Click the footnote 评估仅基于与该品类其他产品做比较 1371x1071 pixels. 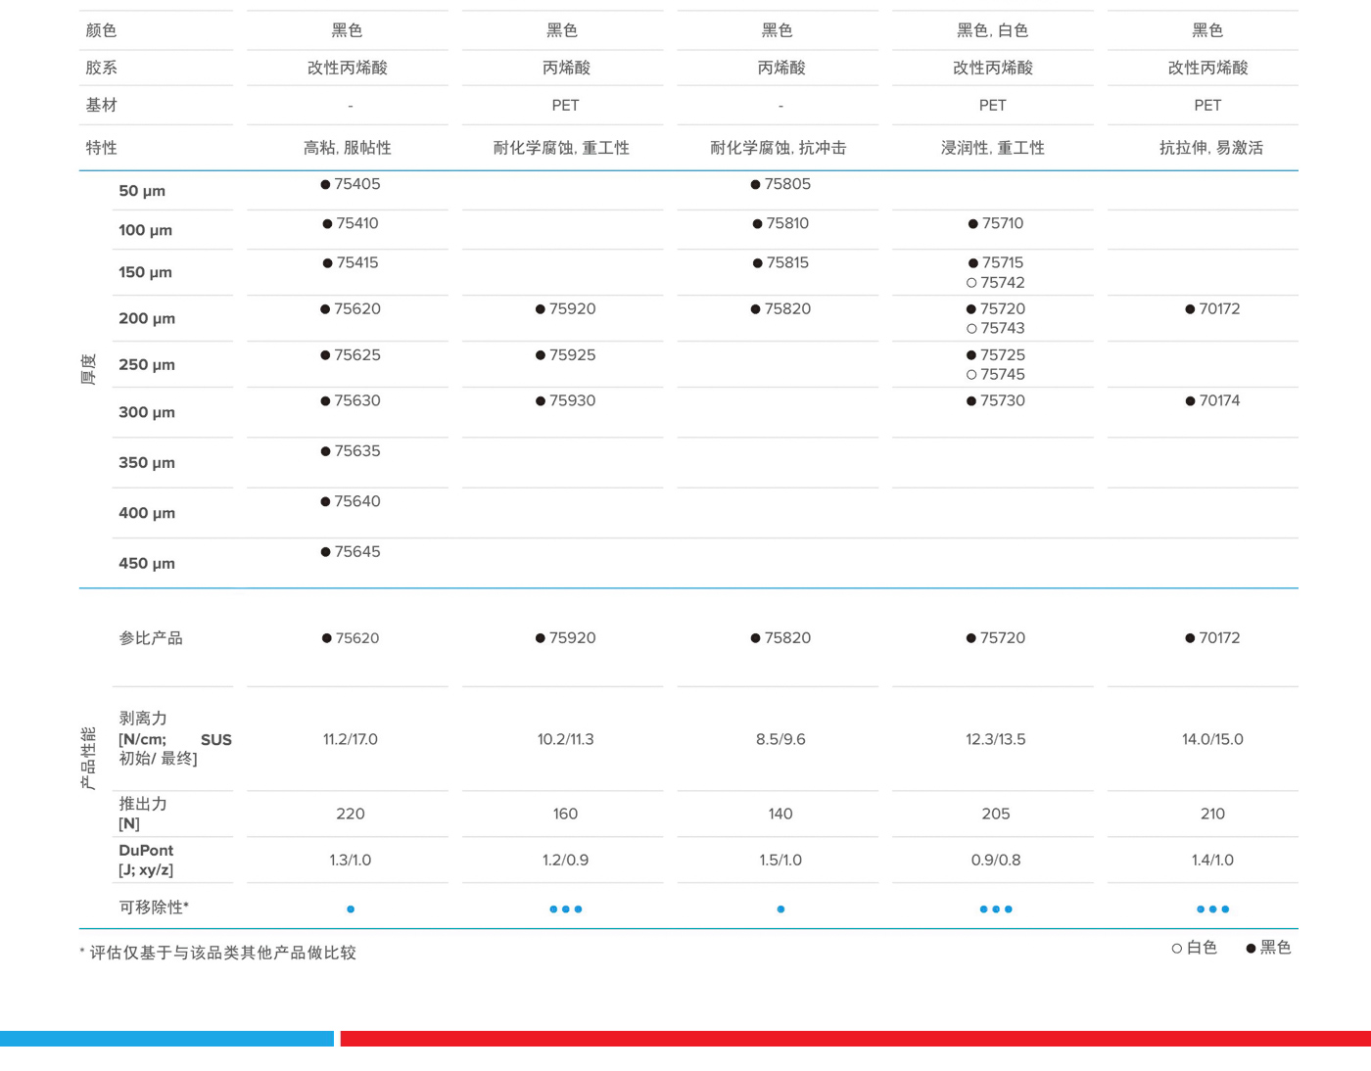223,953
